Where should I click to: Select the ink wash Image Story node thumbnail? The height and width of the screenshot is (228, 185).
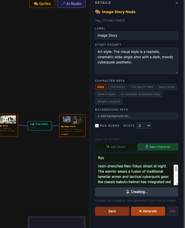point(8,119)
